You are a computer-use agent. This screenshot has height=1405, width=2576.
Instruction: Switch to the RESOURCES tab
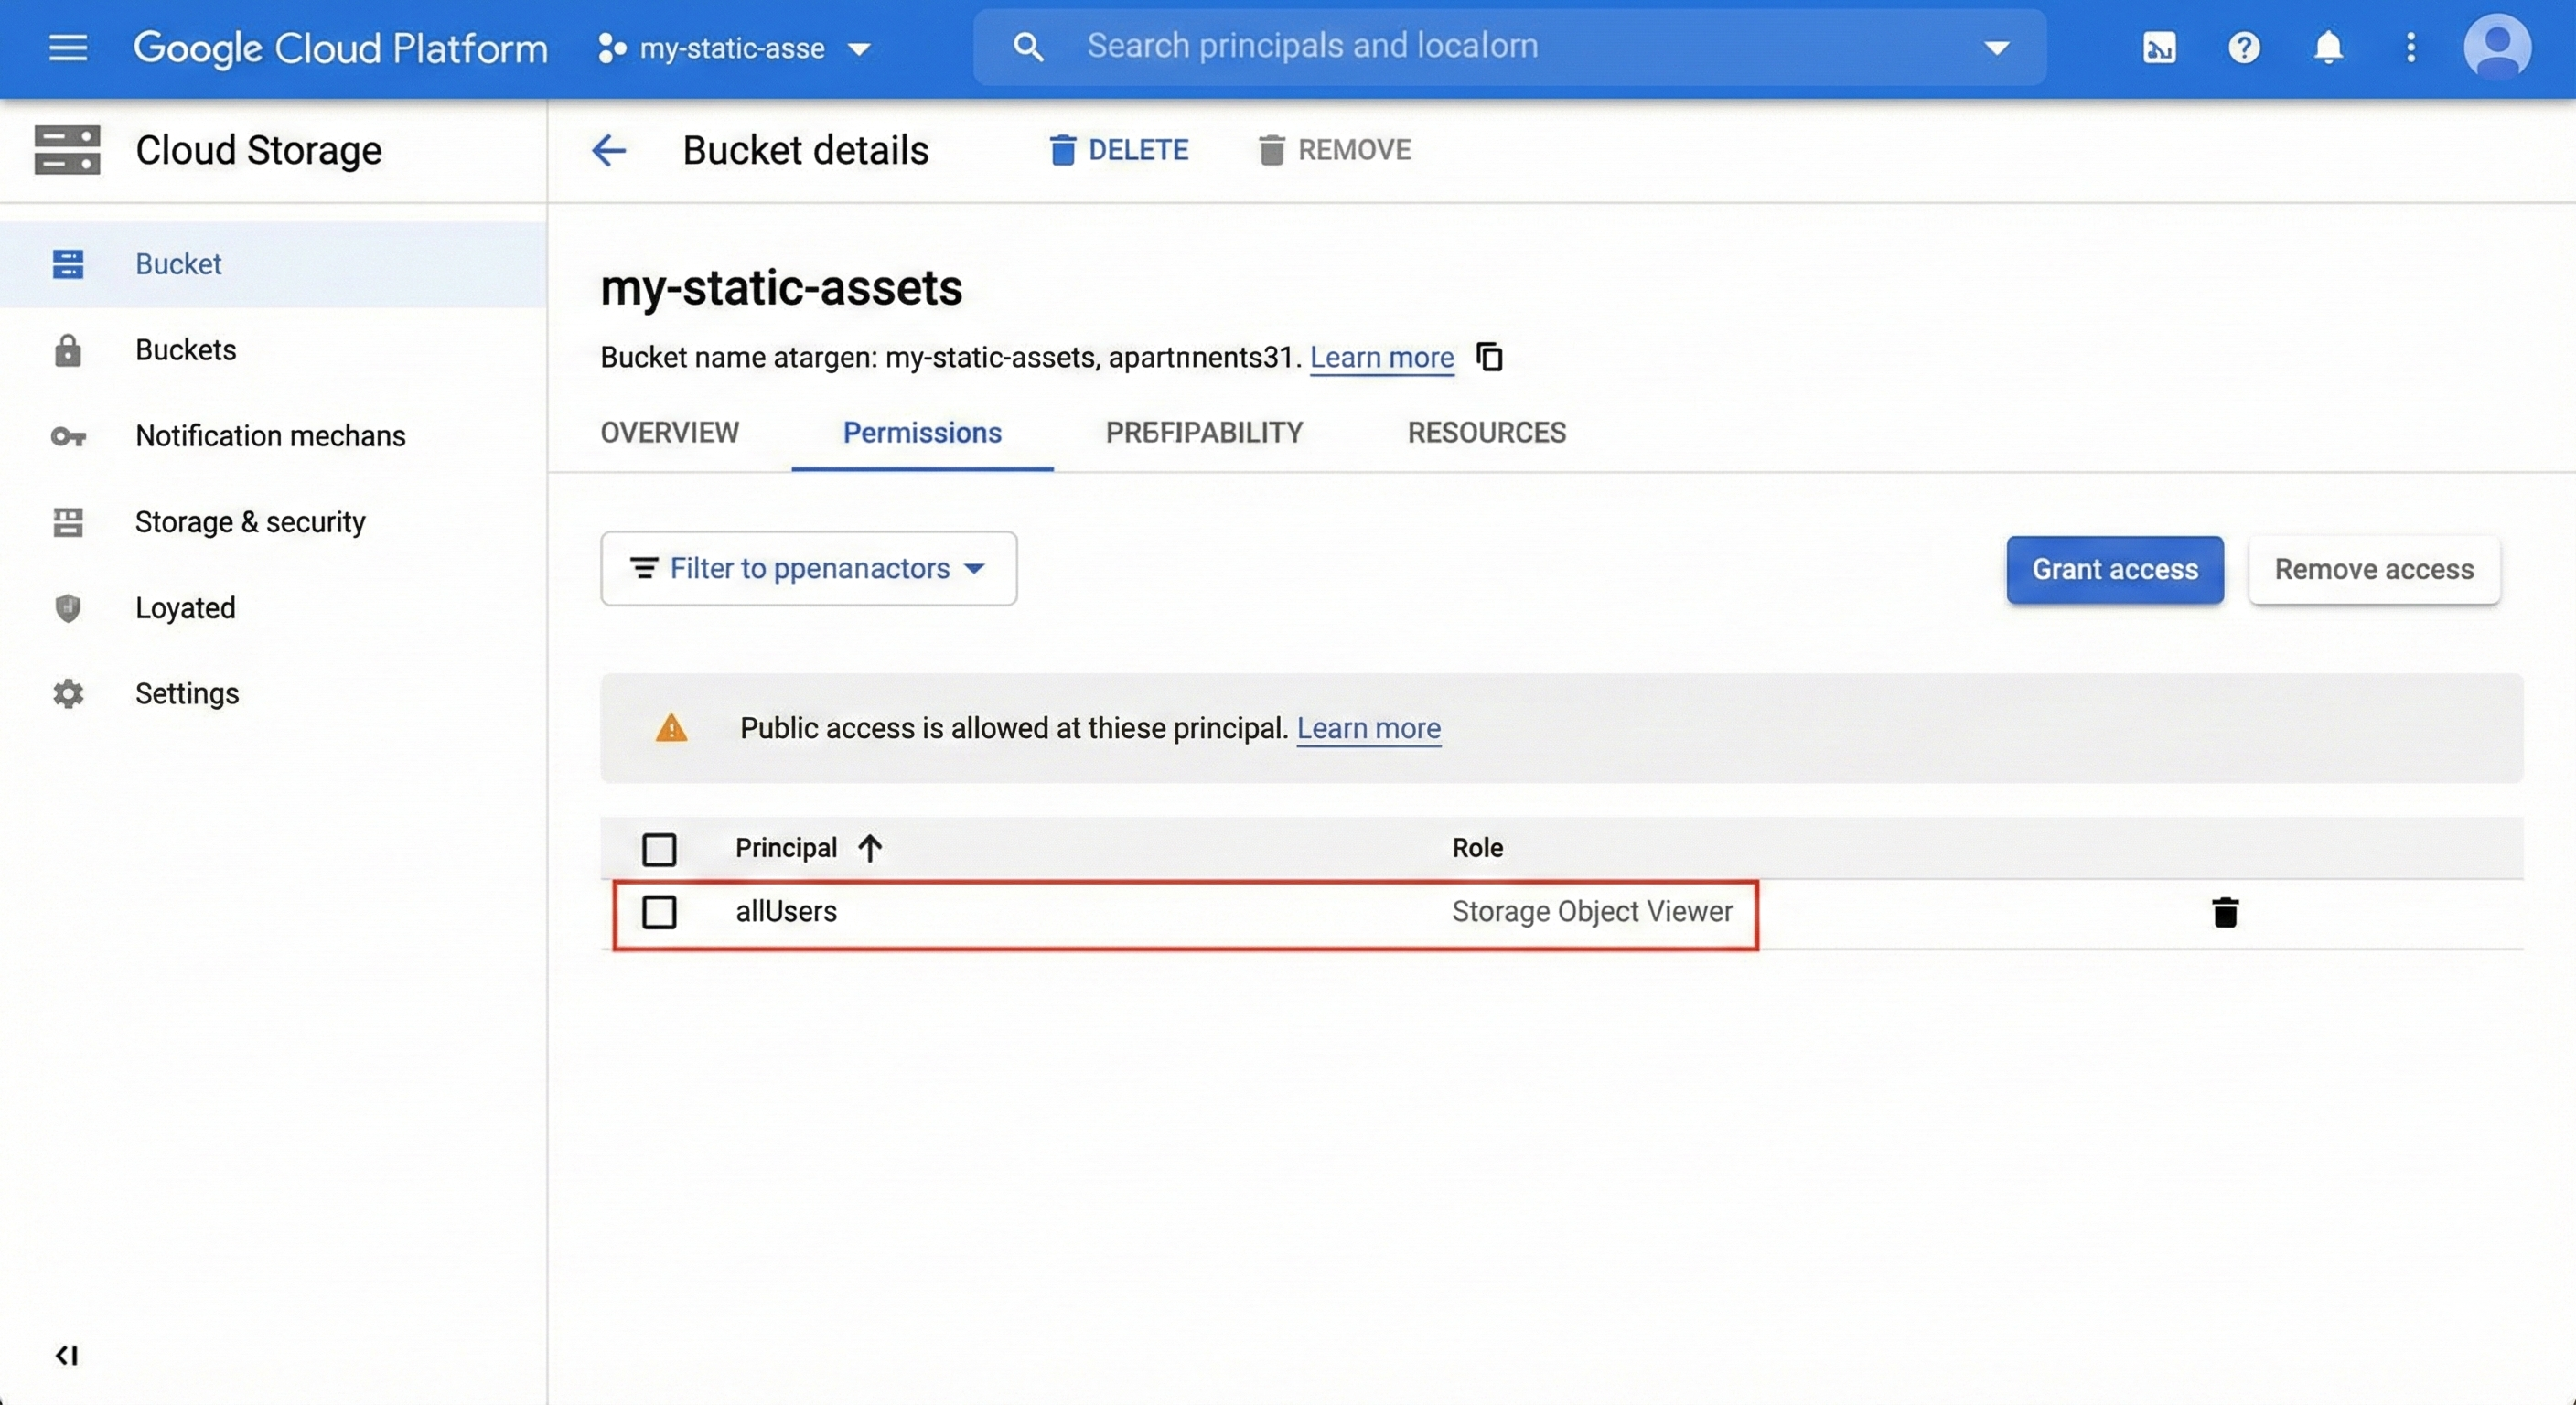click(1486, 432)
